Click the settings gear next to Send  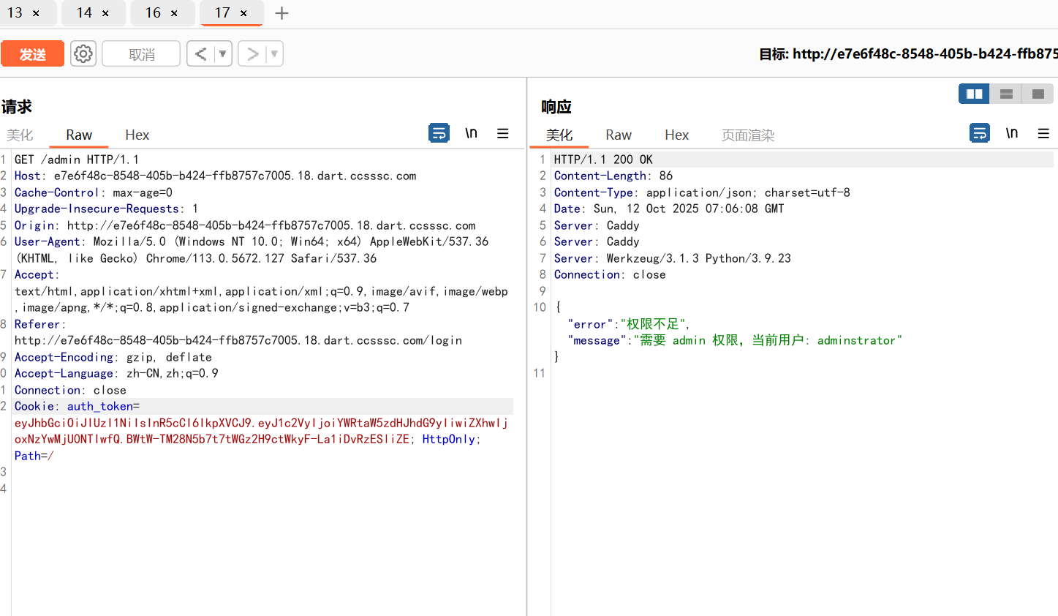[83, 53]
